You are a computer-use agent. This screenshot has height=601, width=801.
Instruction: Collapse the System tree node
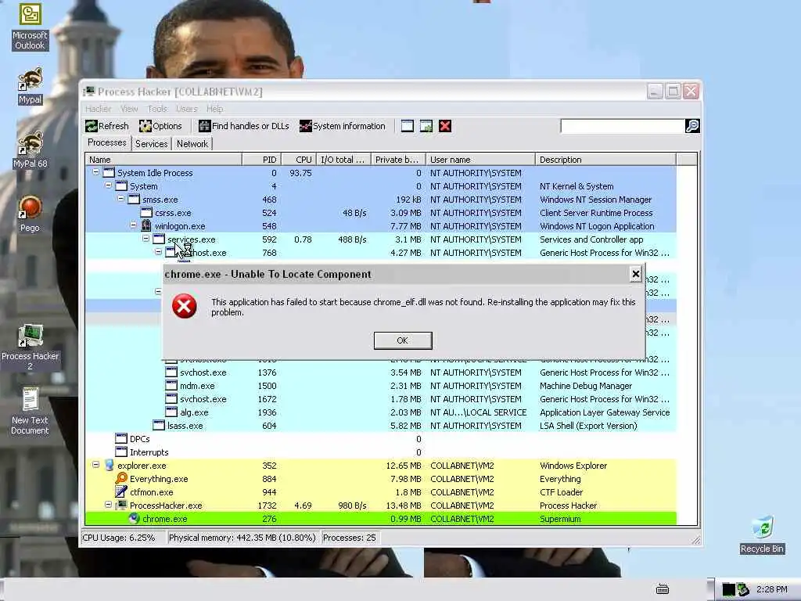tap(108, 186)
